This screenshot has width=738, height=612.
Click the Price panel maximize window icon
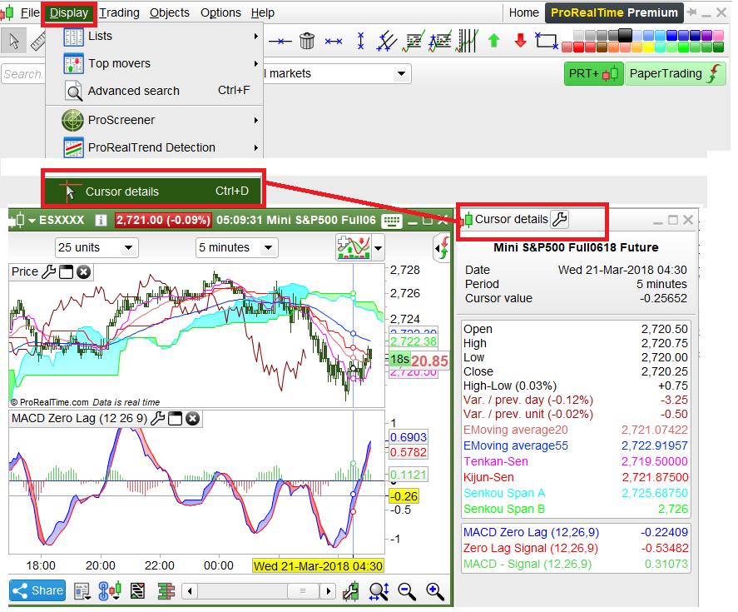67,271
